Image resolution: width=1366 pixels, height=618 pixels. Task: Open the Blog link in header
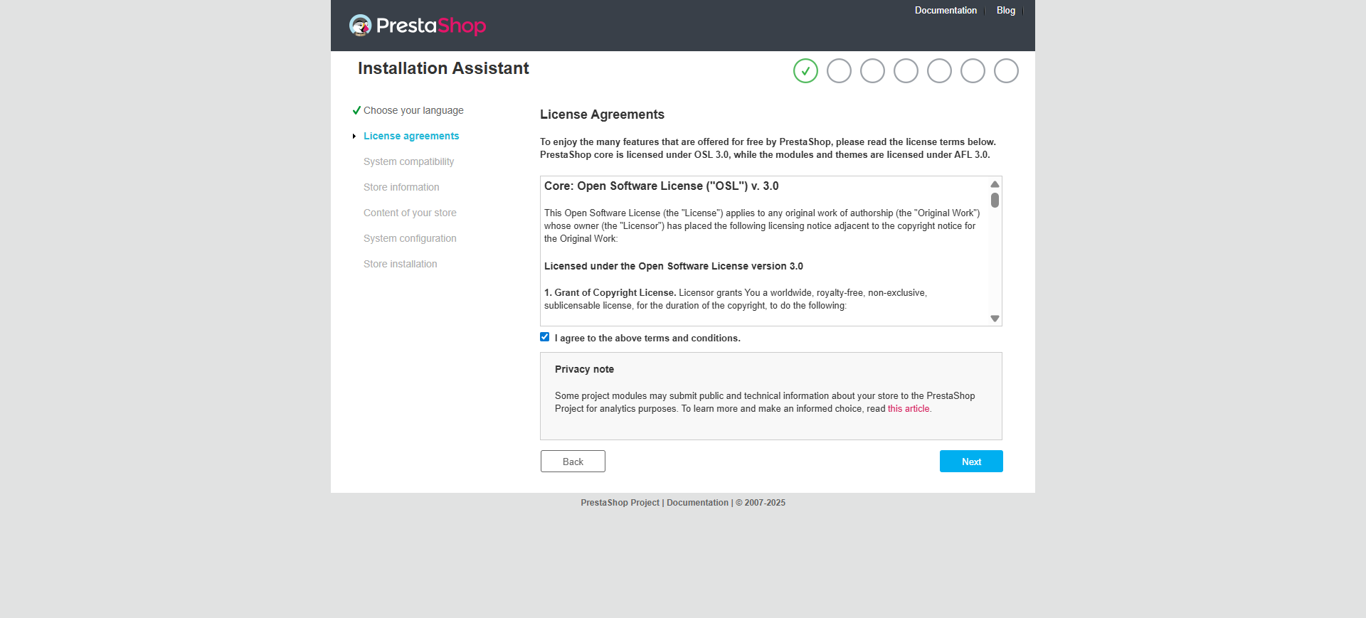tap(1005, 11)
